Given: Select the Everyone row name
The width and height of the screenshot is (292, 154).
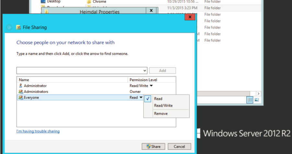Looking at the screenshot, I should (31, 97).
